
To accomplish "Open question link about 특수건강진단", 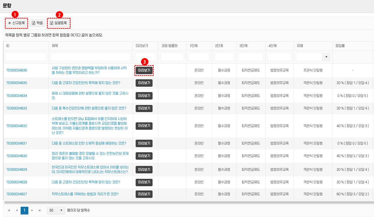I will point(89,108).
